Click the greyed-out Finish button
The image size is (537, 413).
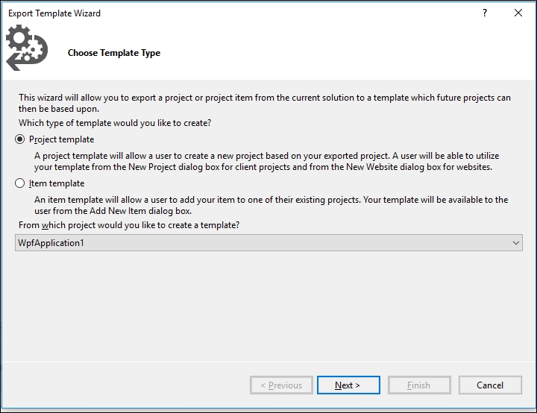419,385
